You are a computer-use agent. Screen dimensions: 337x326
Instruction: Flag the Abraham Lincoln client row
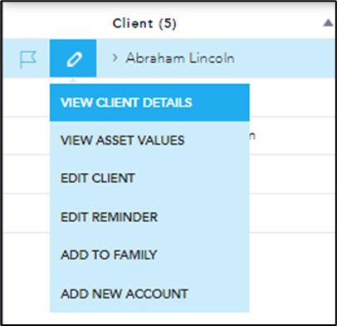tap(28, 58)
